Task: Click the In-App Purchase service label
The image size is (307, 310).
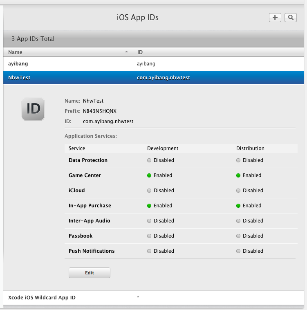Action: (90, 206)
